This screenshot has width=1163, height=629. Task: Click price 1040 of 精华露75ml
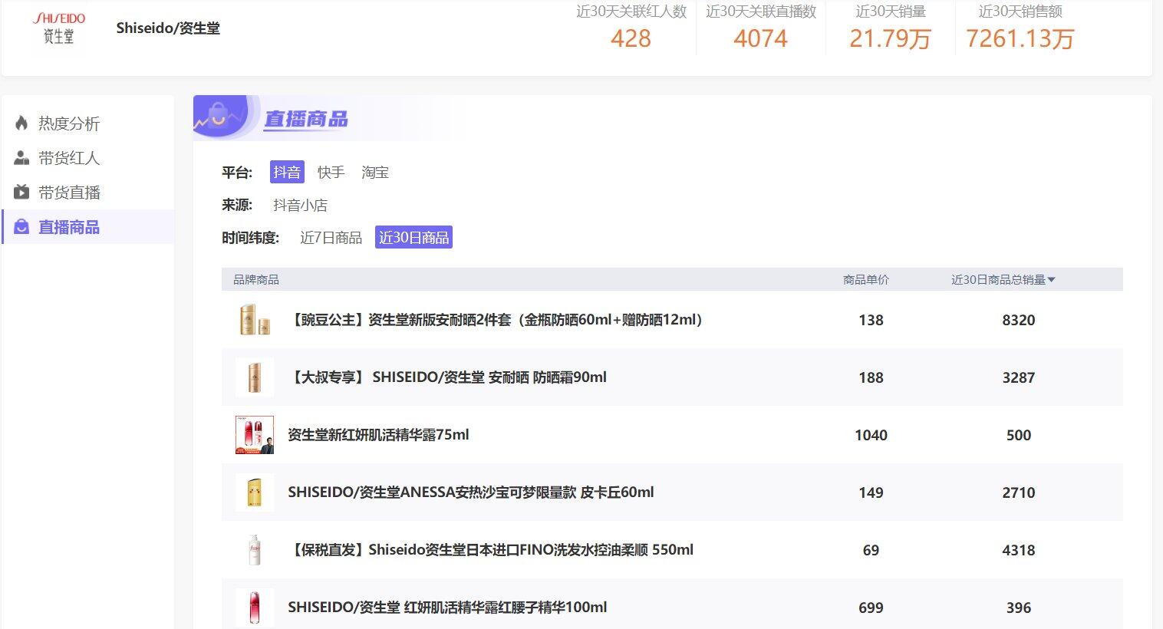(871, 436)
